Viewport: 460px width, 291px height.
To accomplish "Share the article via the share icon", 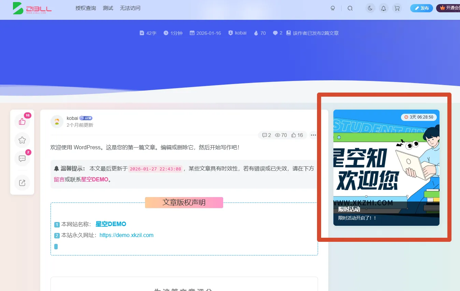I will 22,183.
